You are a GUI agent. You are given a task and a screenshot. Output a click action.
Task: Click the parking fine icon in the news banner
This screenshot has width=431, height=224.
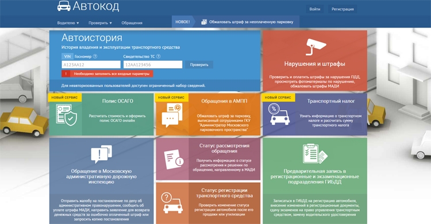click(x=204, y=22)
